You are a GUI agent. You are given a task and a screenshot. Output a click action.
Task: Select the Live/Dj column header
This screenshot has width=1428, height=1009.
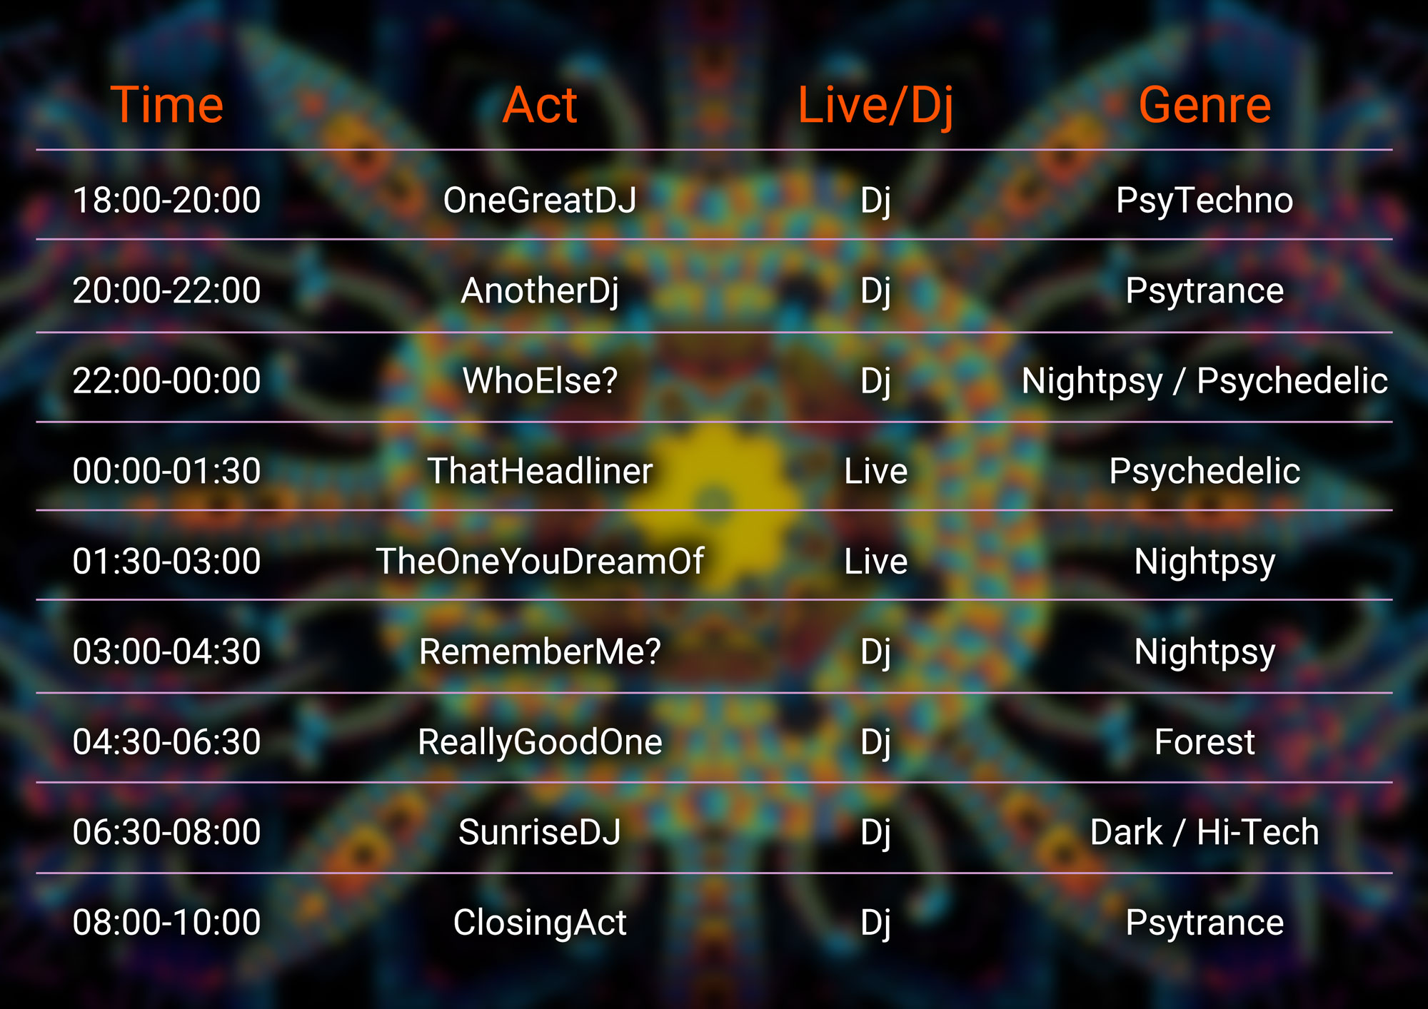pyautogui.click(x=875, y=106)
